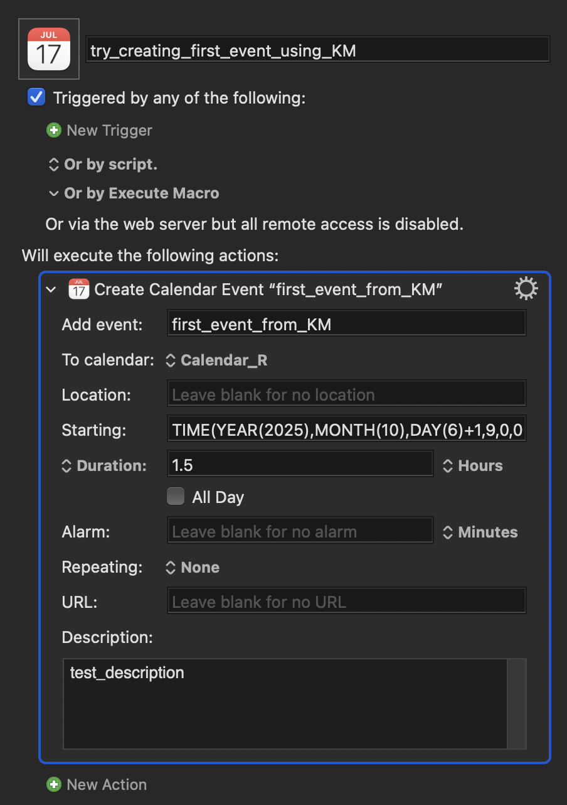This screenshot has width=567, height=805.
Task: Open the Calendar_R calendar dropdown
Action: (216, 360)
